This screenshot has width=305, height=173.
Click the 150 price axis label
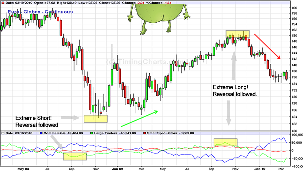point(294,36)
